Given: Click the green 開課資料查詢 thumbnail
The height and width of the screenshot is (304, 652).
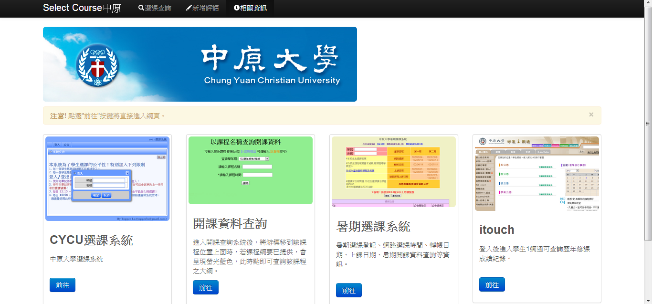Looking at the screenshot, I should [x=251, y=170].
